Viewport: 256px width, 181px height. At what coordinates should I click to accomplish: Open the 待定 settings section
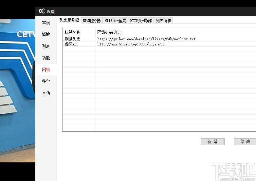(46, 82)
